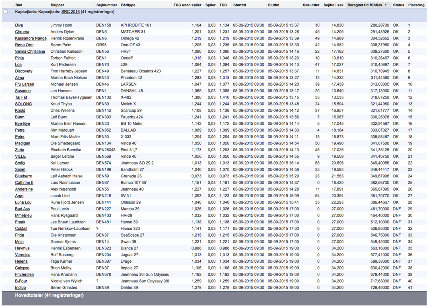This screenshot has height=307, width=428.
Task: Open the B-Four boat link
Action: click(x=21, y=281)
